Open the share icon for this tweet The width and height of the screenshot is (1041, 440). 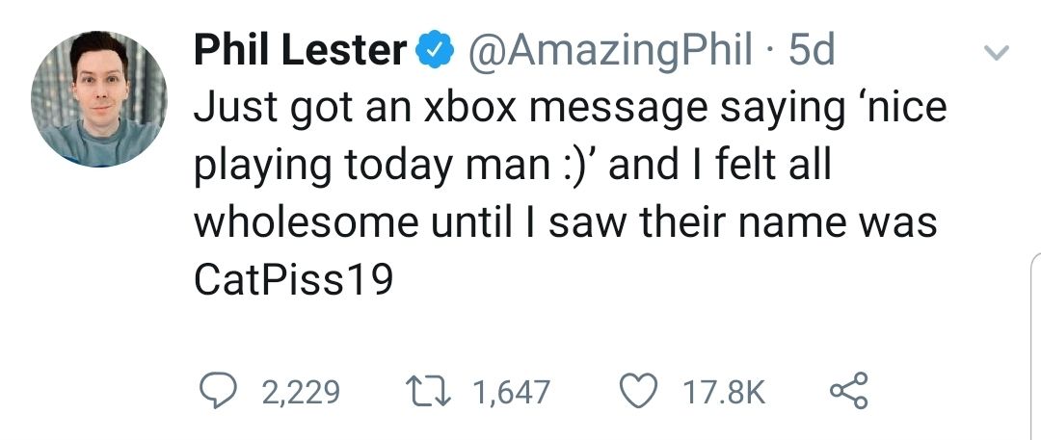pyautogui.click(x=849, y=390)
